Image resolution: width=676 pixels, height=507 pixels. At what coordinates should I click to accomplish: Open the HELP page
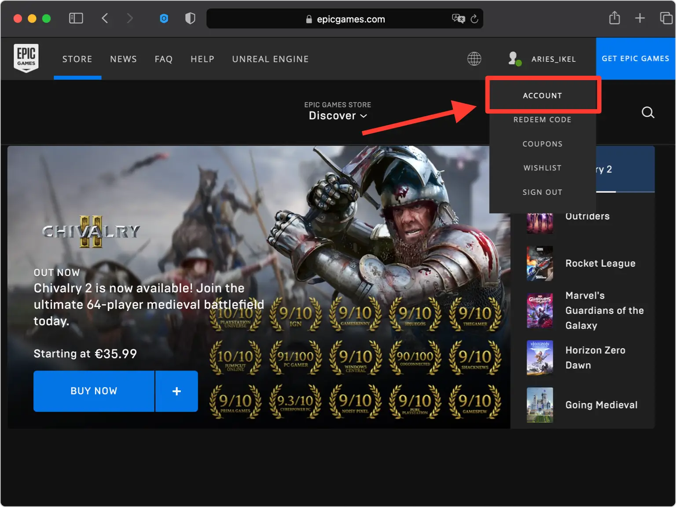[x=202, y=59]
